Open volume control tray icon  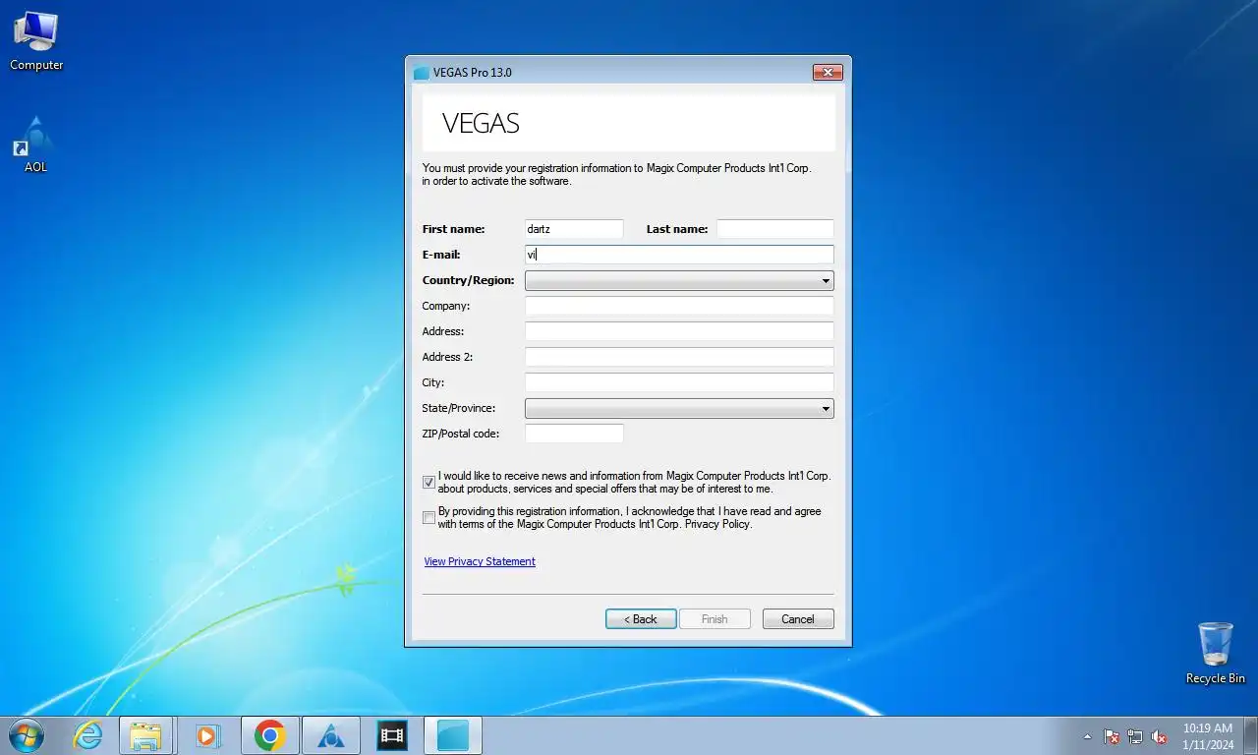coord(1160,736)
